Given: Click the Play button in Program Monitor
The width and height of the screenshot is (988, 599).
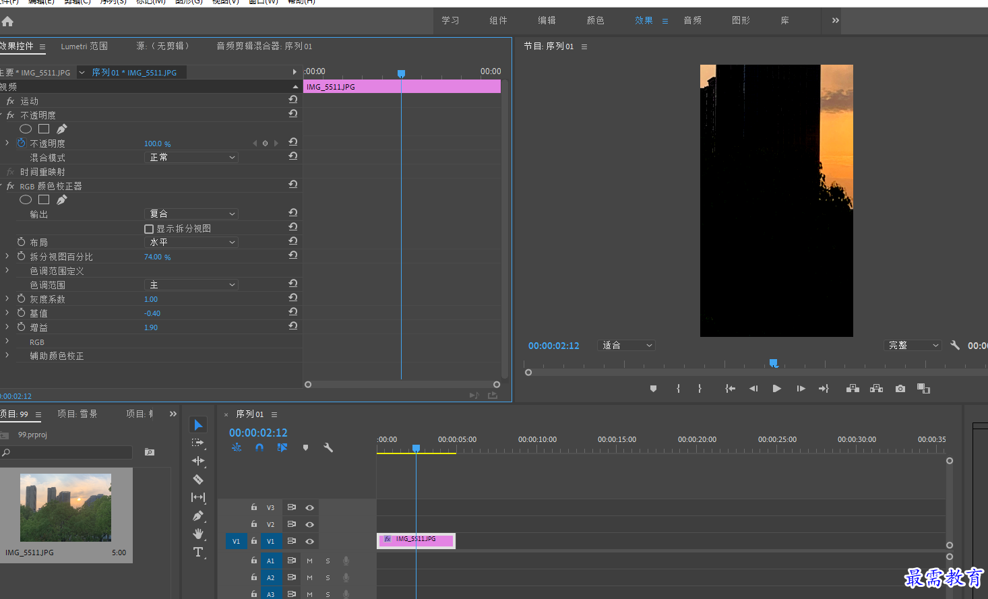Looking at the screenshot, I should (x=776, y=389).
